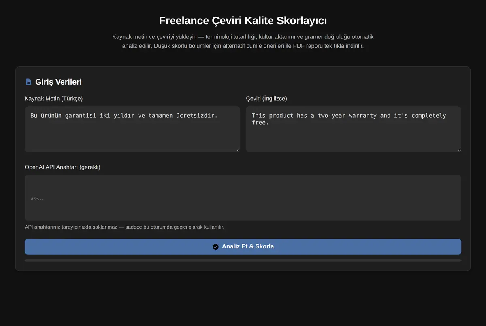Click resize handle of Çeviri textarea
Viewport: 486px width, 326px height.
tap(459, 150)
